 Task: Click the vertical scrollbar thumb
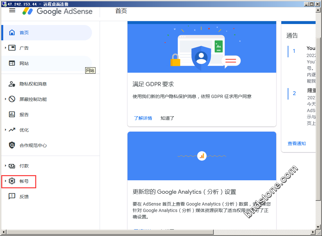click(318, 119)
